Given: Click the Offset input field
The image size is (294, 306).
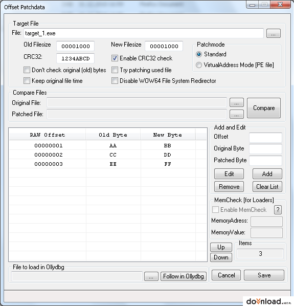Looking at the screenshot, I should 265,137.
